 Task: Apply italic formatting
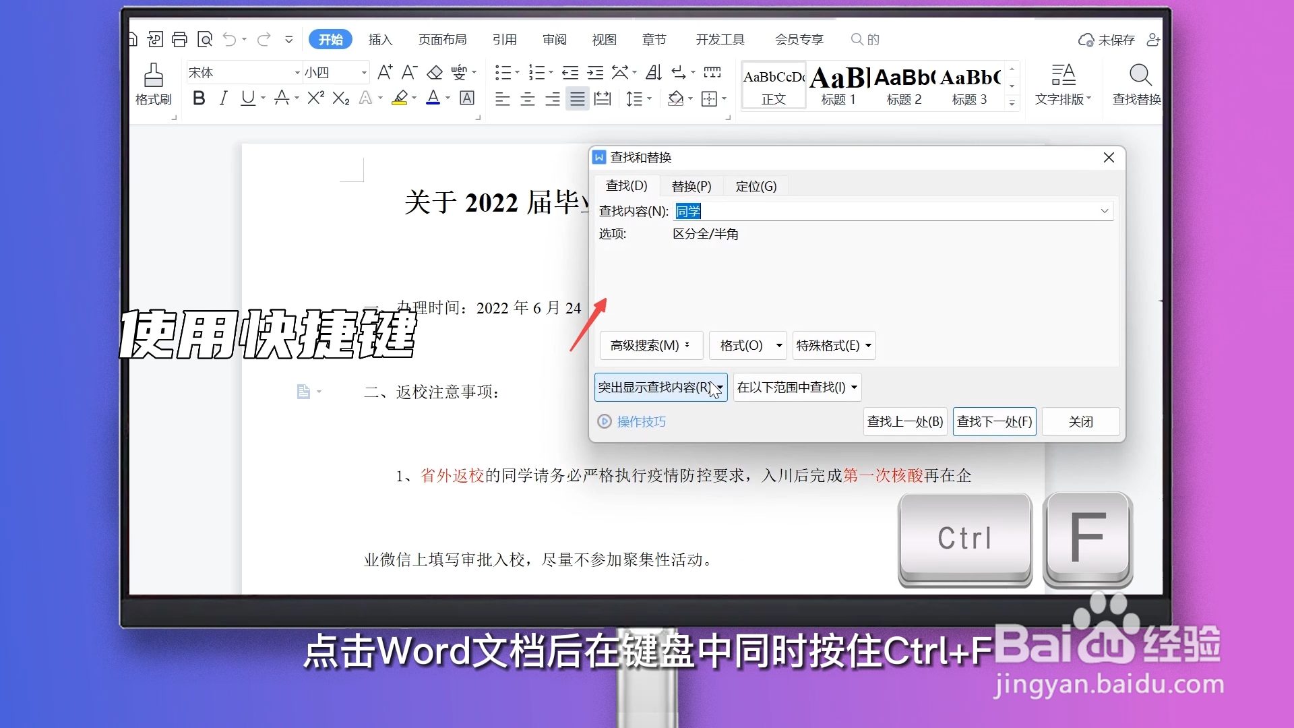tap(223, 98)
